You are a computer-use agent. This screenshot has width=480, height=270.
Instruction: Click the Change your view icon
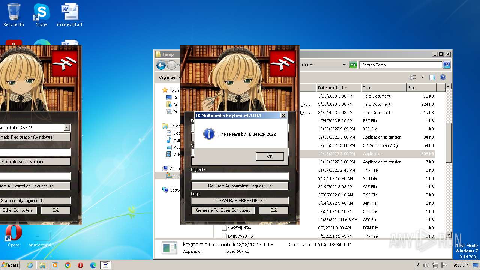(x=413, y=77)
